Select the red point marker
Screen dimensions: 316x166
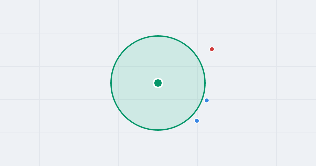[212, 49]
